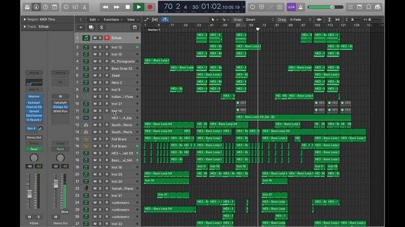This screenshot has height=227, width=405.
Task: Open the Stereo Out output slot
Action: (34, 137)
